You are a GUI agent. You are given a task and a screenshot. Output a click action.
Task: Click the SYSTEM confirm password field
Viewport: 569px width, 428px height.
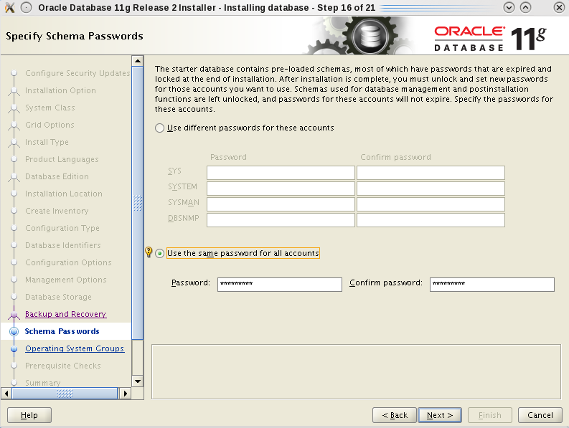(x=431, y=189)
